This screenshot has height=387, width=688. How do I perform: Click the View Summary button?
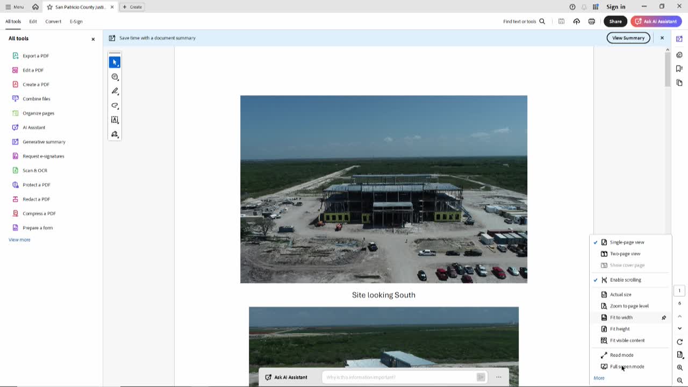[628, 38]
